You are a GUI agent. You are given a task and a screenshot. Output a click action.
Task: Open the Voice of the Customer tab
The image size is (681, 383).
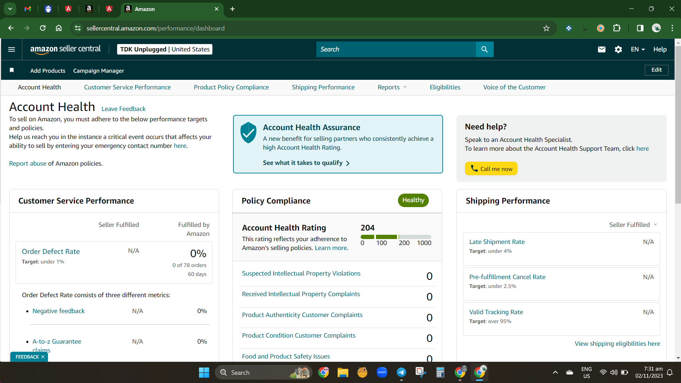coord(514,87)
